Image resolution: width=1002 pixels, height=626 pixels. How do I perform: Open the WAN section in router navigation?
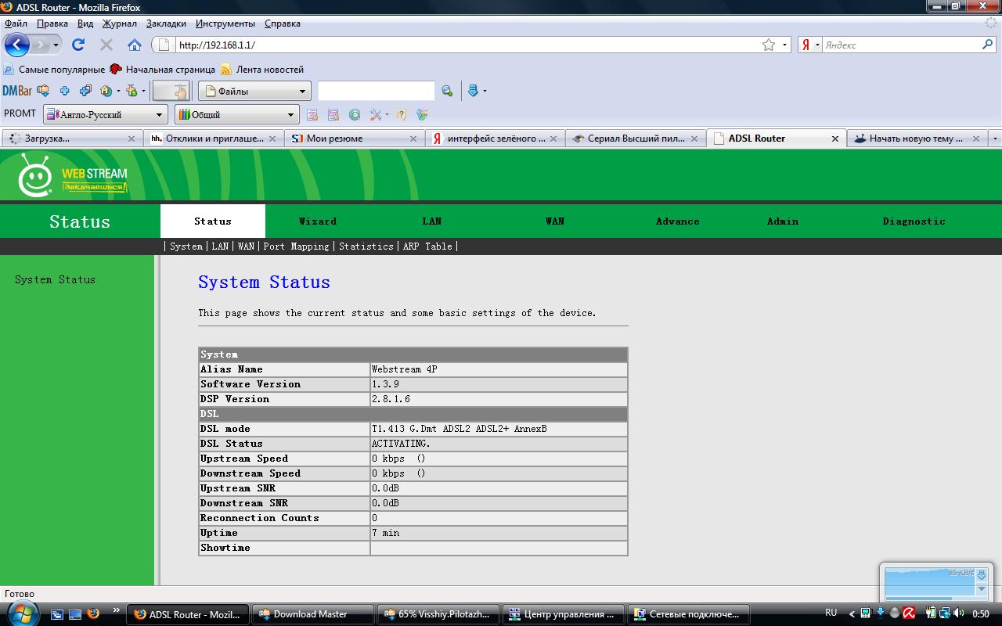[554, 221]
